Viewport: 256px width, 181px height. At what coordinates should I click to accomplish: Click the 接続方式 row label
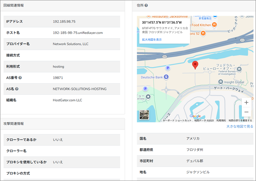coord(13,56)
